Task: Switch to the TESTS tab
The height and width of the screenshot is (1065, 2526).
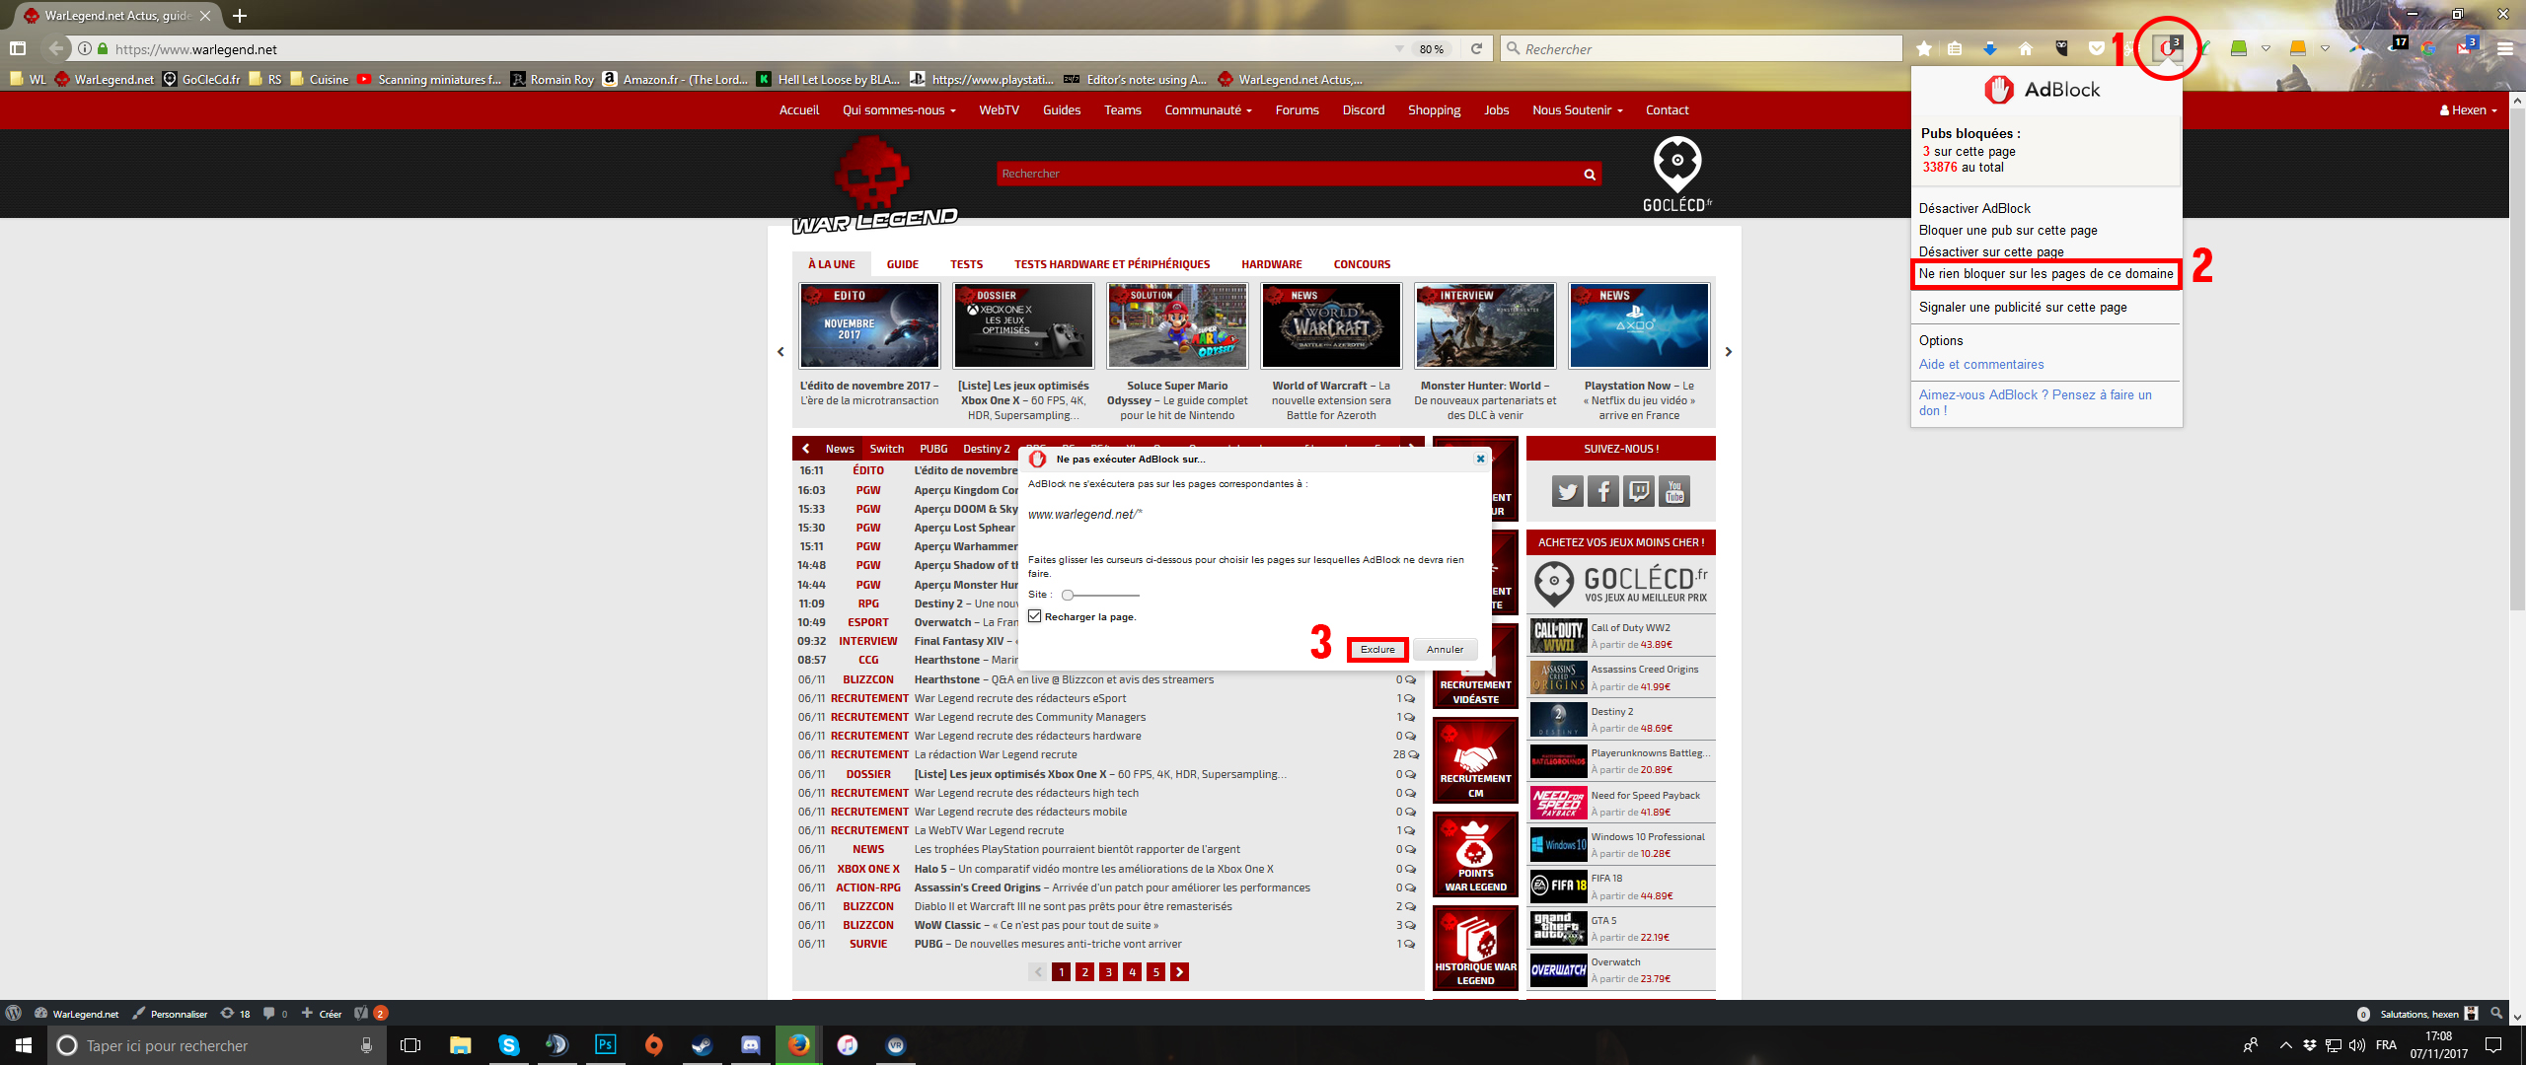Action: tap(966, 264)
